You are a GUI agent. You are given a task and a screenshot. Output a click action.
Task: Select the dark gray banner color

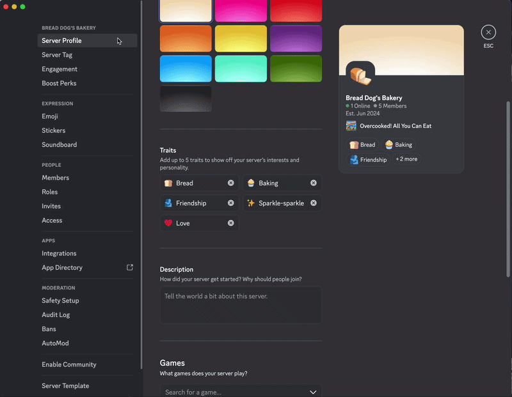click(186, 98)
